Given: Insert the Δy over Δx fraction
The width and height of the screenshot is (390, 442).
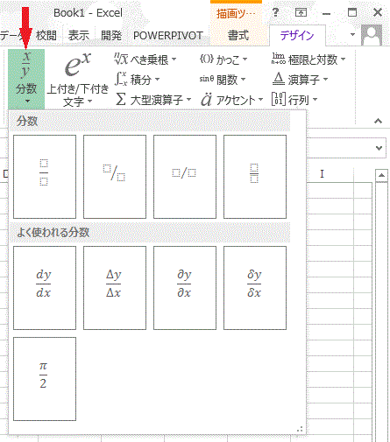Looking at the screenshot, I should click(x=115, y=288).
